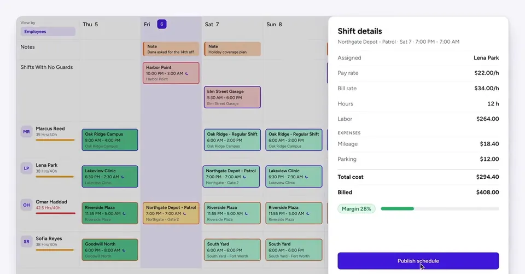
Task: Open Marcus Reed's Sunday Oak Ridge Regular Shift
Action: [294, 139]
